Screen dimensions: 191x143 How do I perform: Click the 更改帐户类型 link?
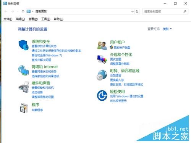point(122,47)
